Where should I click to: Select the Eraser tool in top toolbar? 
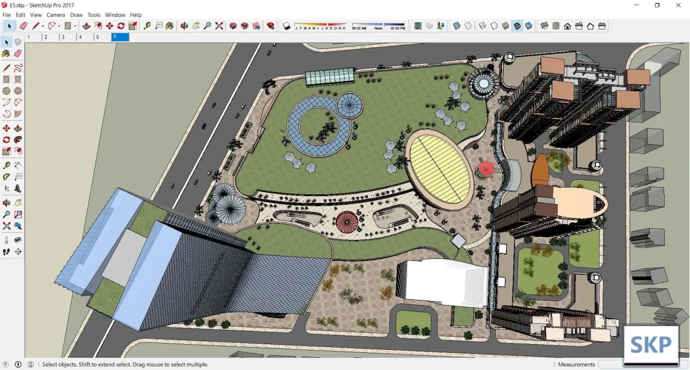pyautogui.click(x=23, y=26)
